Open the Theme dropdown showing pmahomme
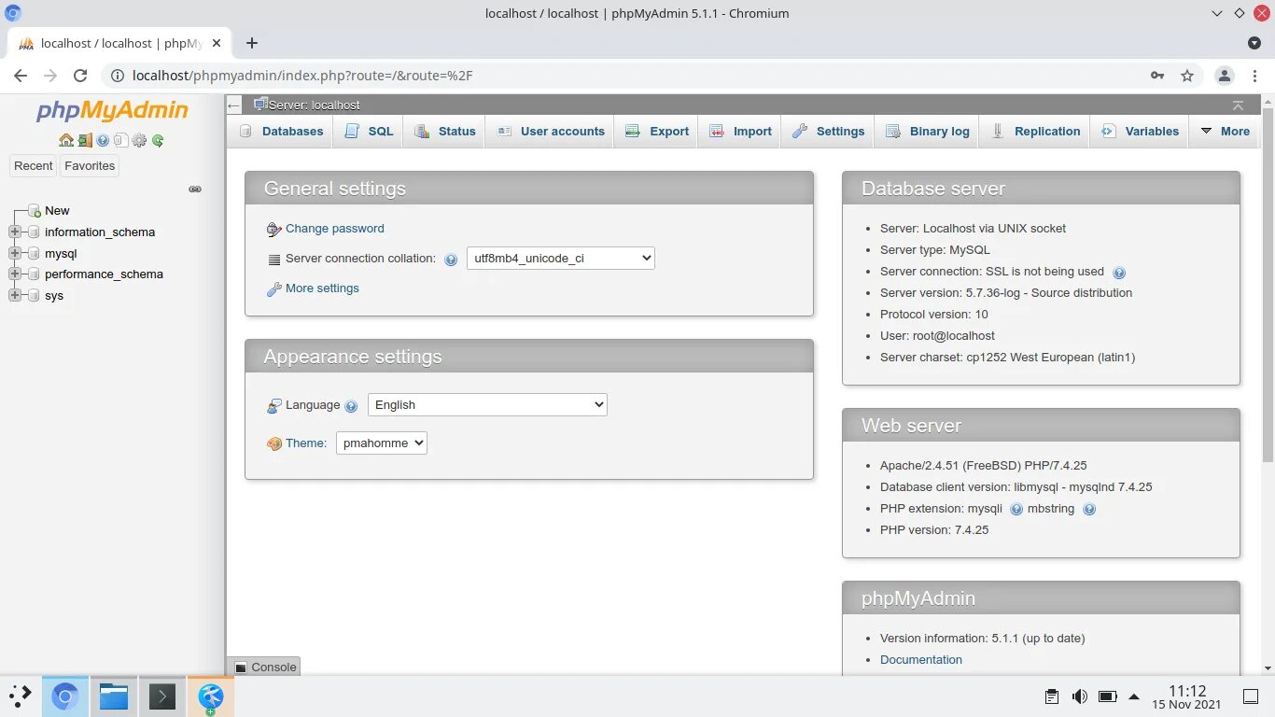This screenshot has height=717, width=1275. tap(382, 443)
